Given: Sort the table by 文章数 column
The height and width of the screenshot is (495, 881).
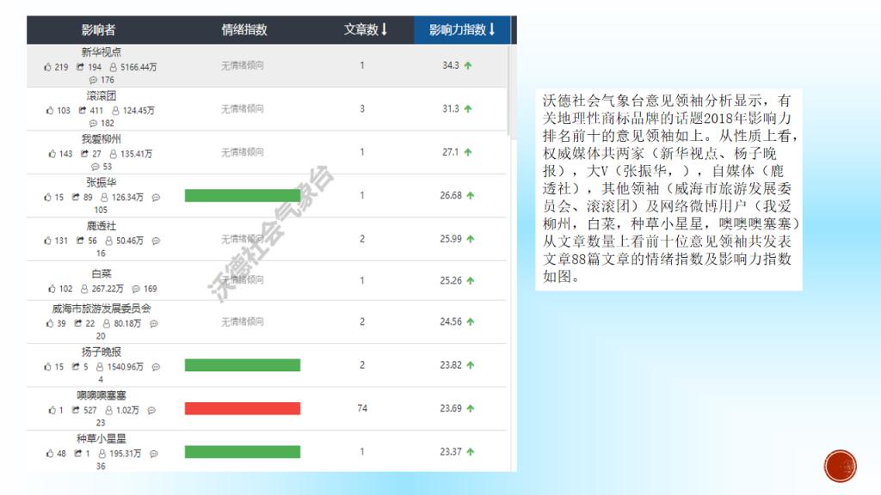Looking at the screenshot, I should (x=366, y=30).
